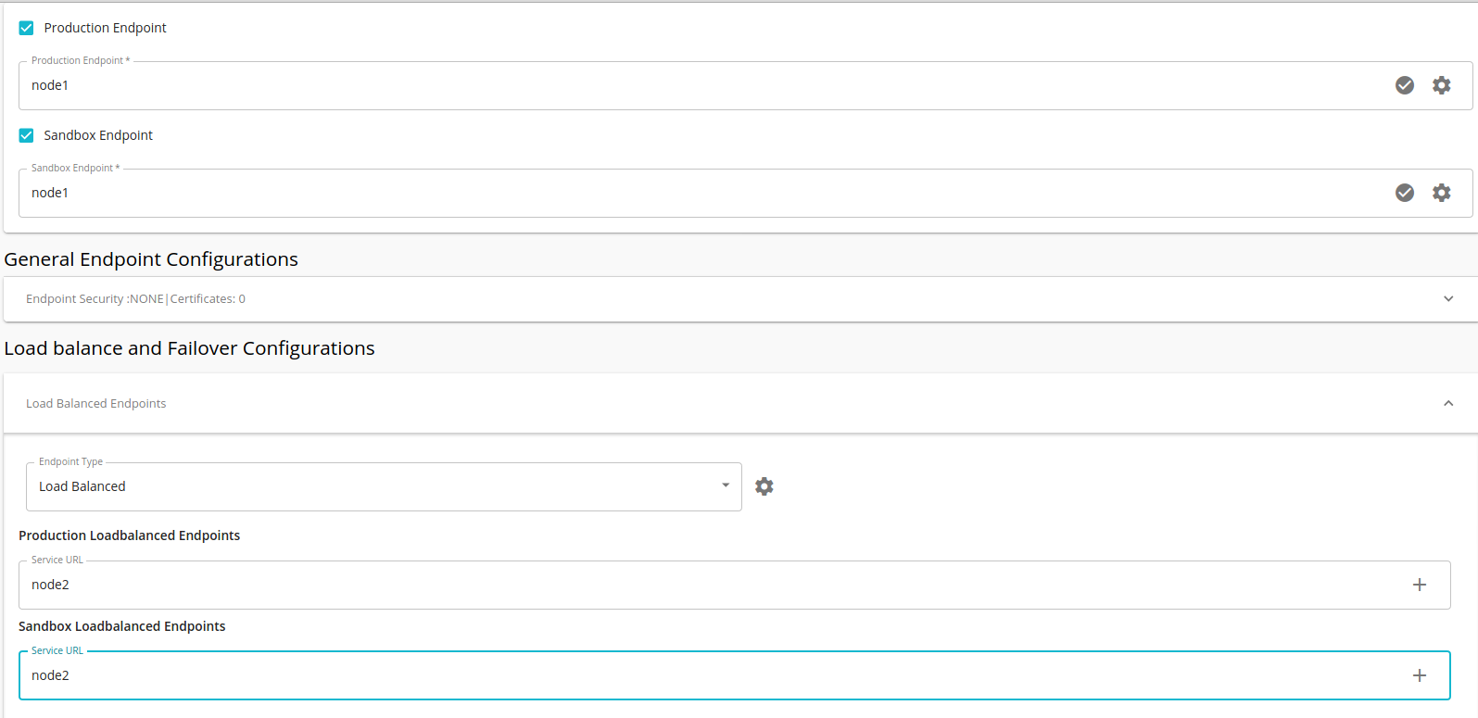This screenshot has width=1478, height=718.
Task: Open Load Balanced endpoint type gear settings
Action: [x=764, y=486]
